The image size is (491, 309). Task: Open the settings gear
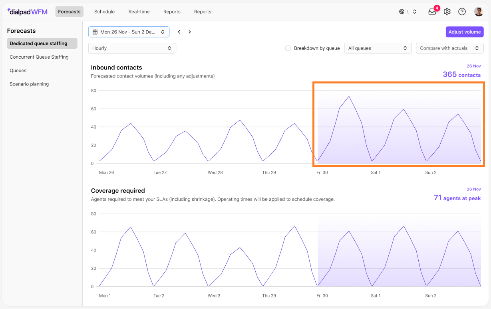pyautogui.click(x=447, y=12)
